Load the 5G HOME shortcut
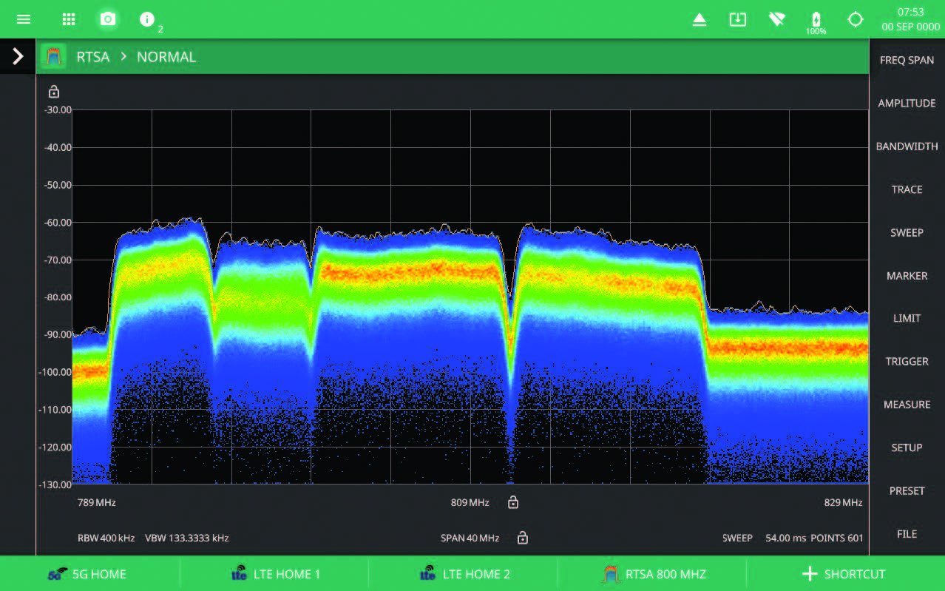Image resolution: width=945 pixels, height=591 pixels. pyautogui.click(x=89, y=574)
